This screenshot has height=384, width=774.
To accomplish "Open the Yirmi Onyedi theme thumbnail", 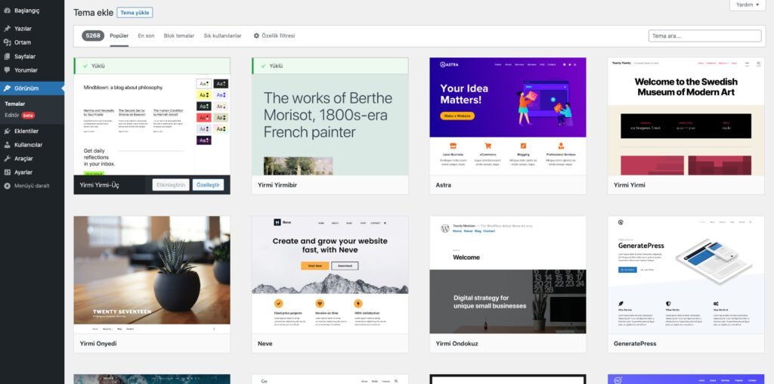I will (152, 275).
